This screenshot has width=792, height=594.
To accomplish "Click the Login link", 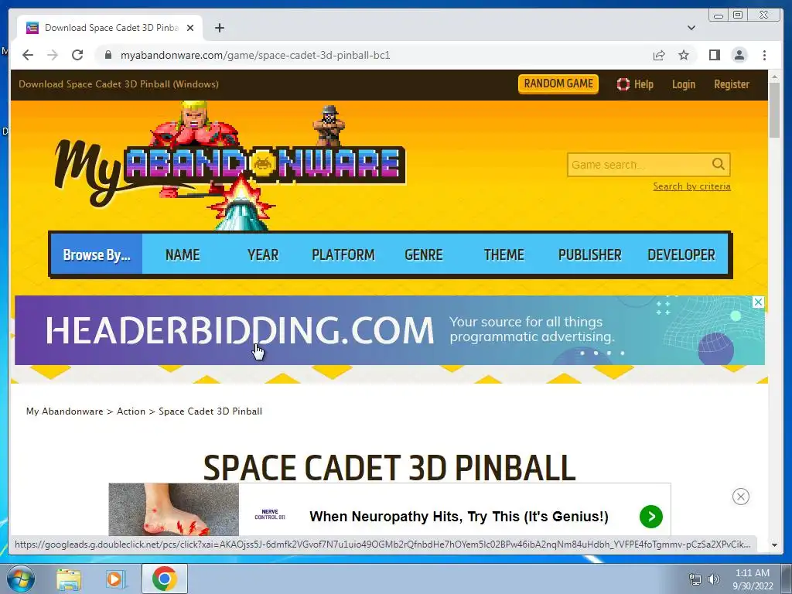I will point(684,84).
